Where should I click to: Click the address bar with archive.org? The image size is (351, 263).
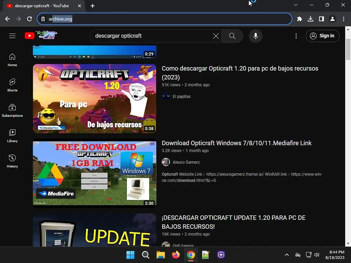tap(165, 19)
